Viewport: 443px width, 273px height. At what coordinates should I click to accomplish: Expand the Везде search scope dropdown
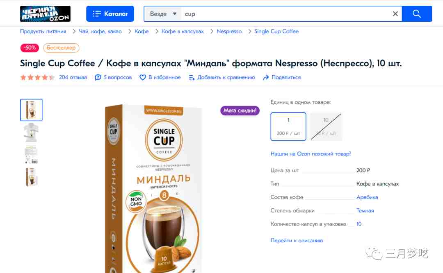(x=163, y=14)
